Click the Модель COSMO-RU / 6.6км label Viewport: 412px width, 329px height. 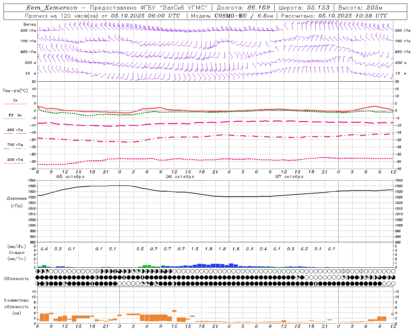232,16
